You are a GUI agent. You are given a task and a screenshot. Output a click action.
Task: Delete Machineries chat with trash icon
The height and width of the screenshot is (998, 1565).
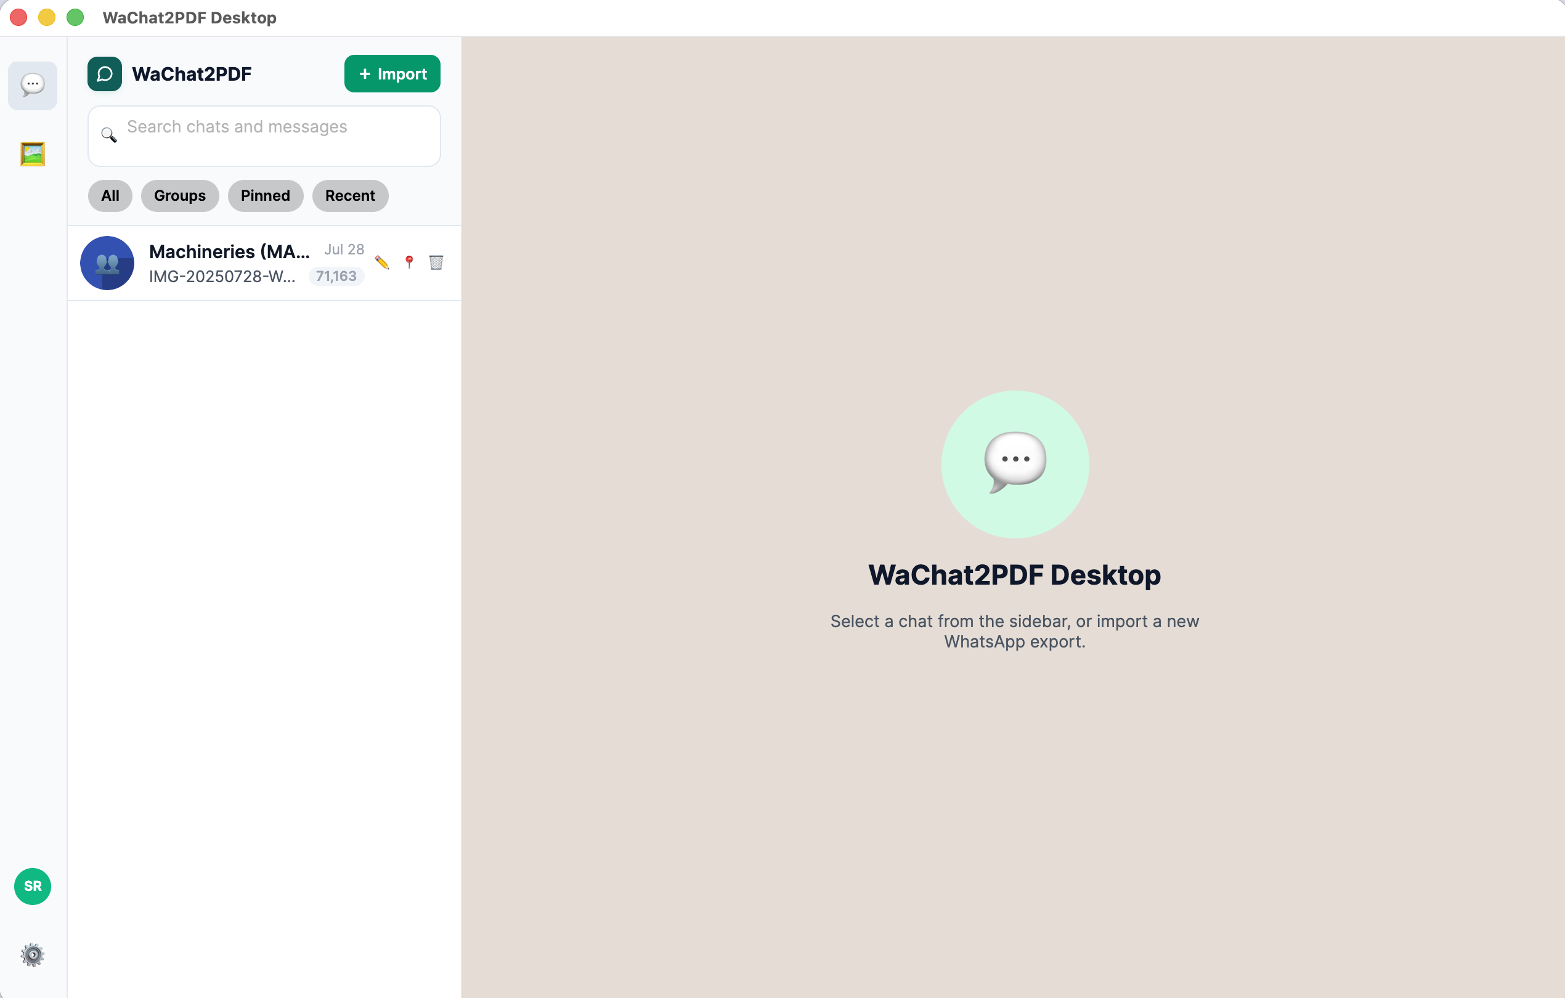click(436, 262)
